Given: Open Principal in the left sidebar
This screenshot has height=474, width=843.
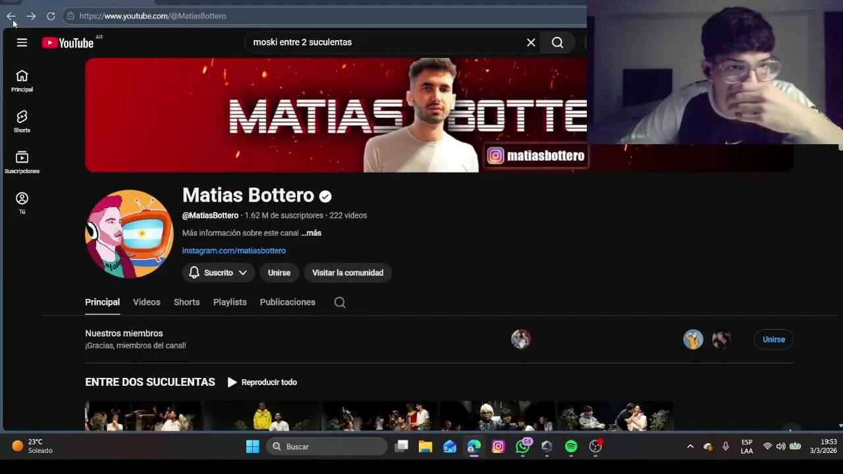Looking at the screenshot, I should [22, 81].
